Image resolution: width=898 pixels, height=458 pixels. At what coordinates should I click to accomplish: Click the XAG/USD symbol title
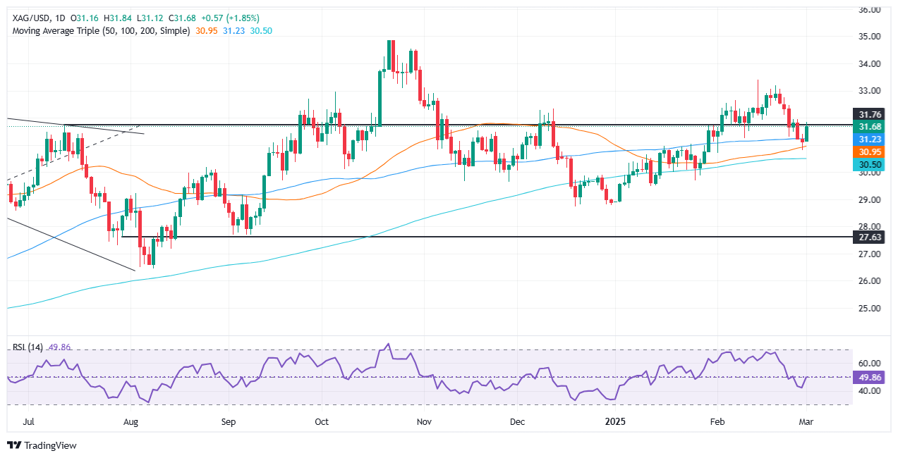coord(28,18)
